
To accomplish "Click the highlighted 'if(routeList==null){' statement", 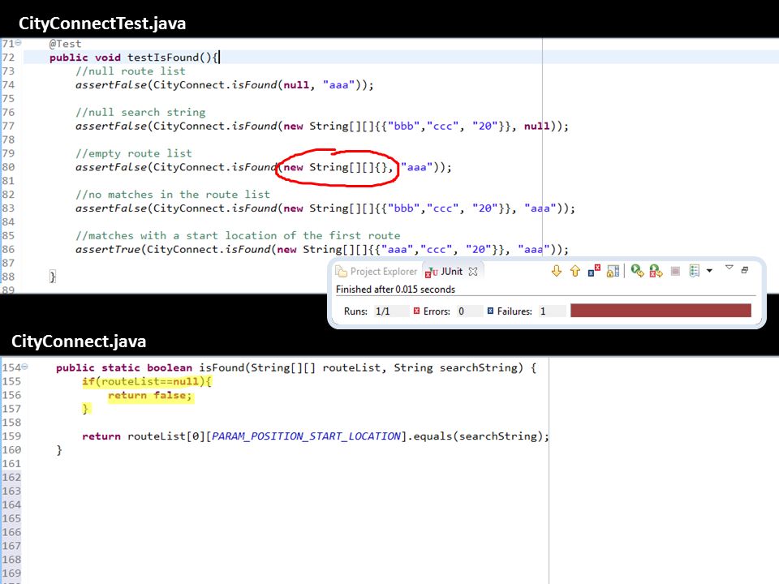I will (147, 381).
